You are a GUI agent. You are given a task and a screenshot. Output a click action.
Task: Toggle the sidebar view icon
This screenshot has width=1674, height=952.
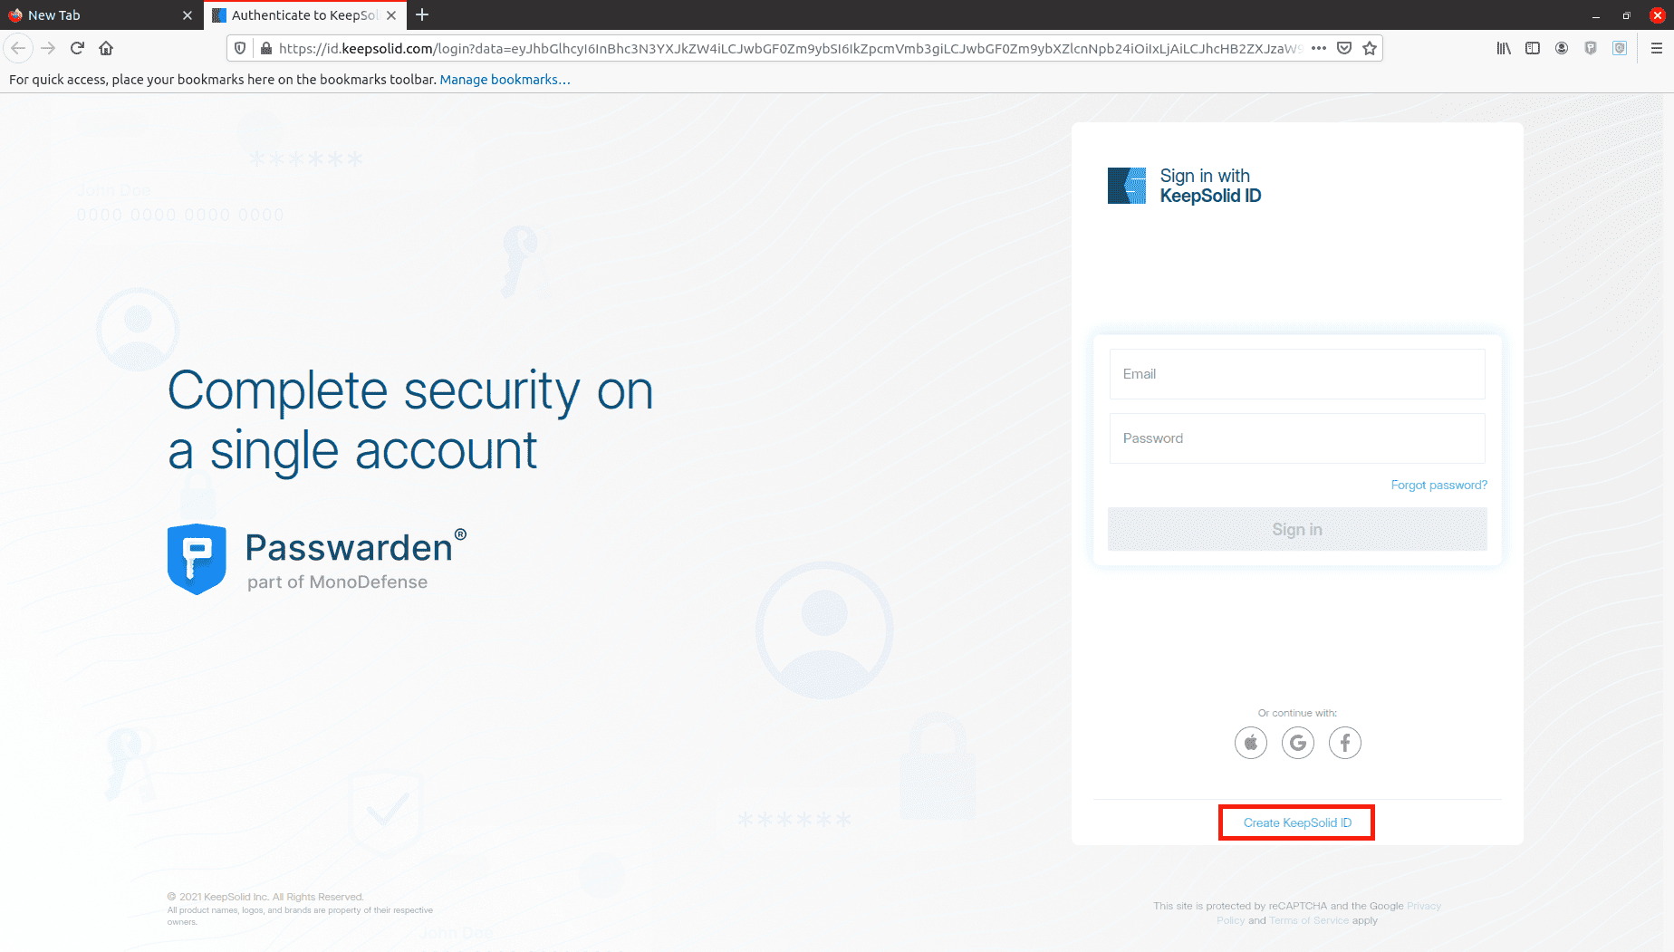(1533, 48)
